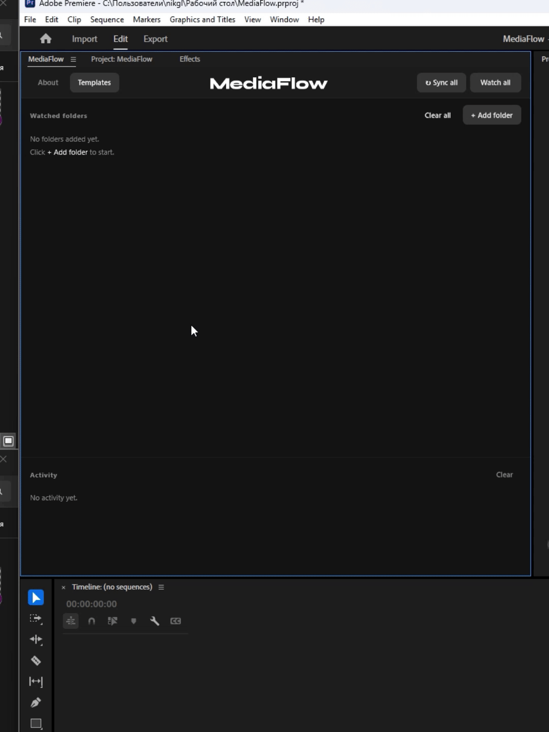Toggle Linked Selection in Timeline
This screenshot has height=732, width=549.
pos(112,621)
